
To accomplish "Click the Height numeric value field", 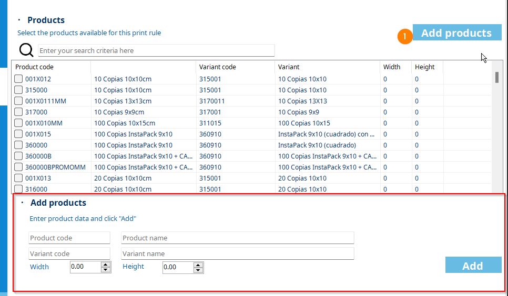I will [x=177, y=267].
